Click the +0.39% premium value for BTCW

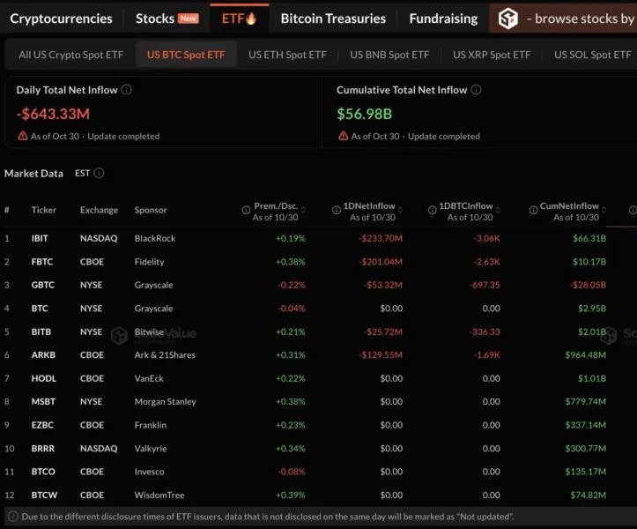click(x=290, y=495)
